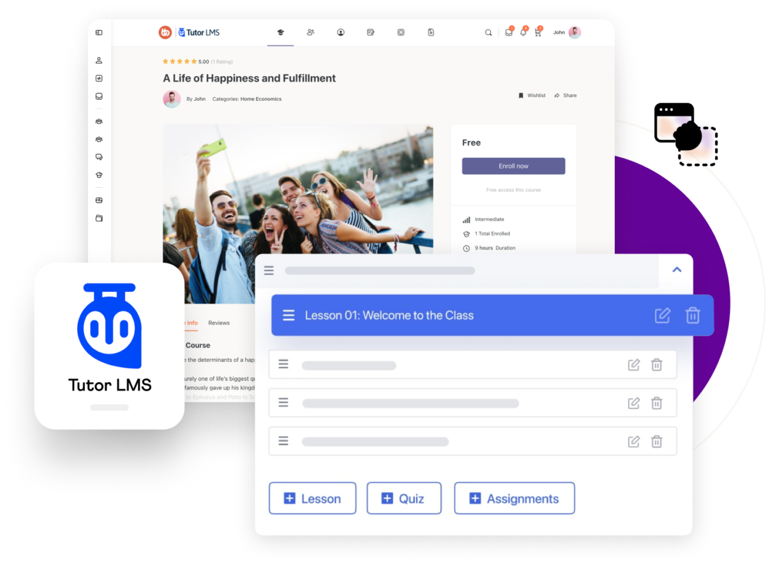The height and width of the screenshot is (563, 766).
Task: Rate the course using the star rating
Action: pyautogui.click(x=180, y=61)
